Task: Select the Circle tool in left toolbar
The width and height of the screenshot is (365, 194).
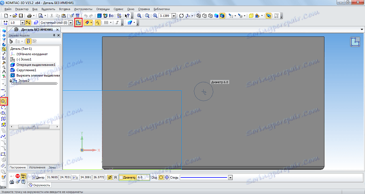Action: (x=3, y=101)
